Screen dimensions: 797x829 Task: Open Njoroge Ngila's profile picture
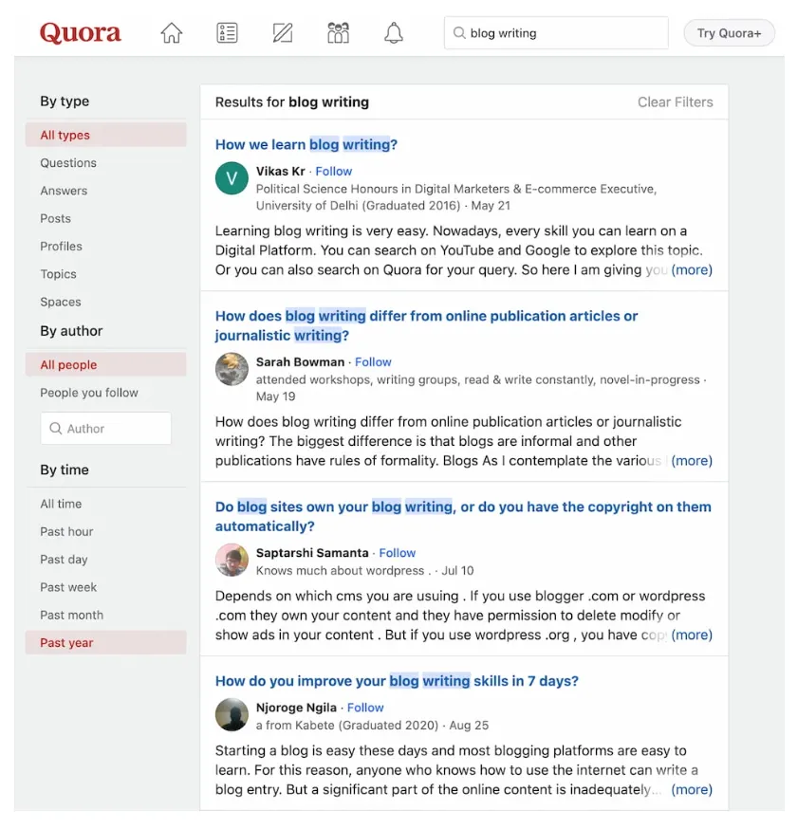click(232, 715)
